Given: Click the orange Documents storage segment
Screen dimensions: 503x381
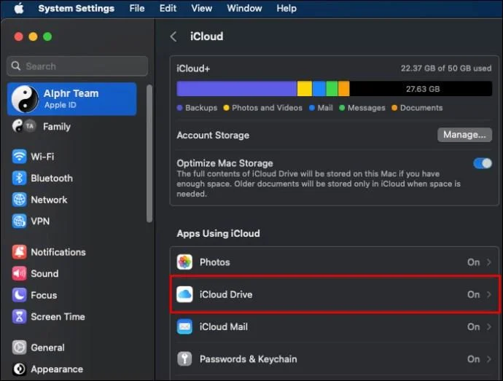Looking at the screenshot, I should [343, 89].
